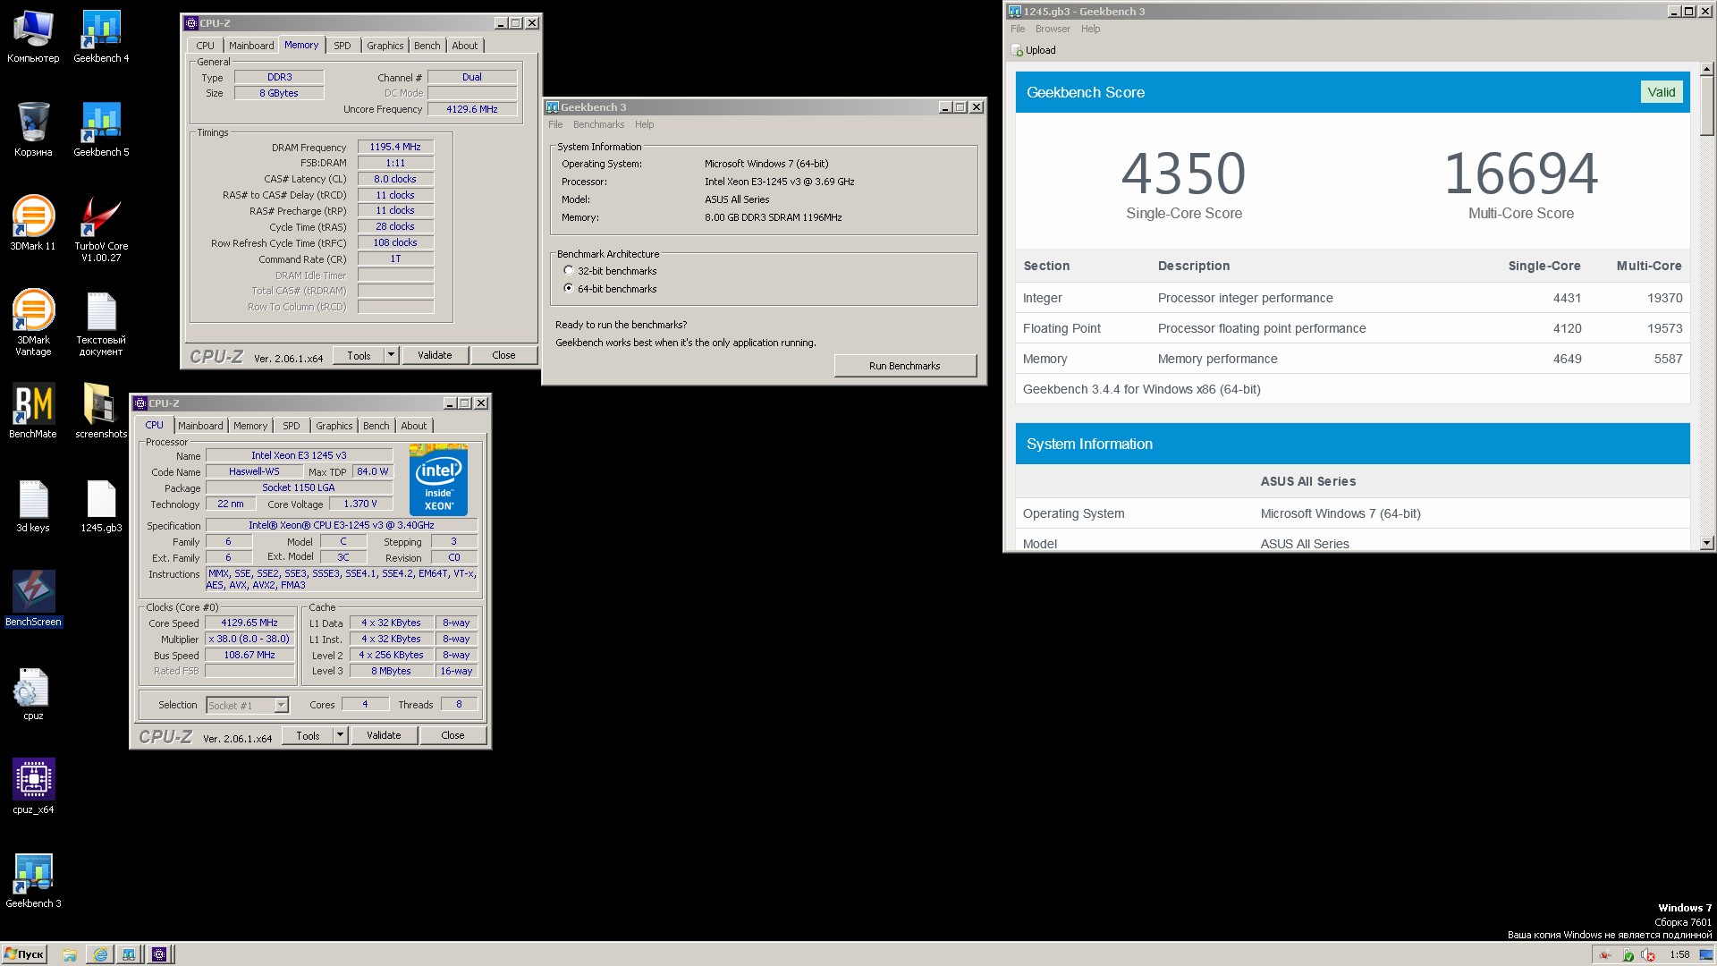Click Validate in lower CPU-Z window

coord(384,735)
